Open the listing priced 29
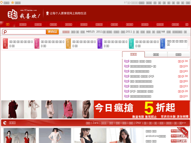191x143 pixels. pos(143,66)
